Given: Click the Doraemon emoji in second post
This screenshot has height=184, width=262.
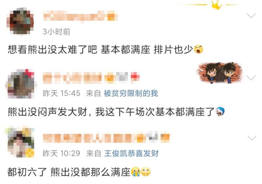Looking at the screenshot, I should 220,112.
